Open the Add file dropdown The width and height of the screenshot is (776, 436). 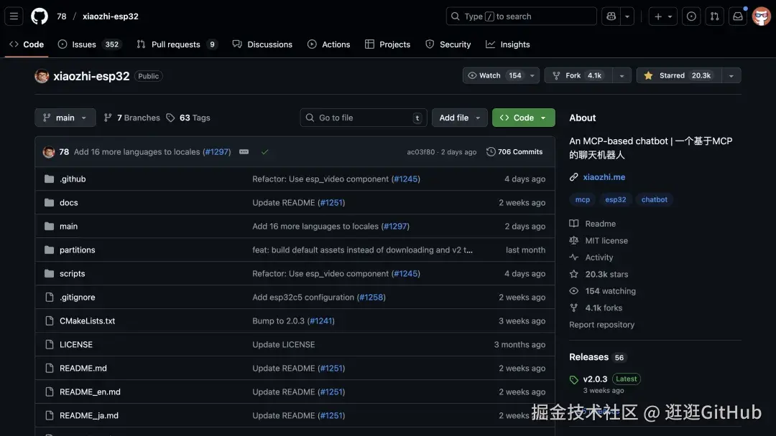coord(459,118)
